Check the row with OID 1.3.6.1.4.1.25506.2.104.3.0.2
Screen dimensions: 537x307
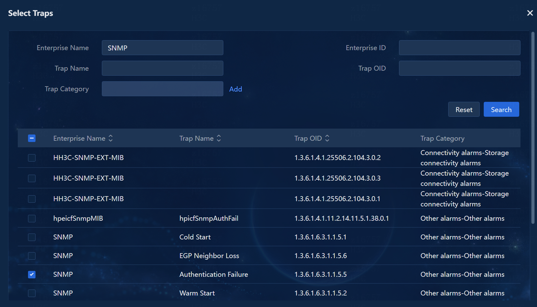[x=32, y=158]
